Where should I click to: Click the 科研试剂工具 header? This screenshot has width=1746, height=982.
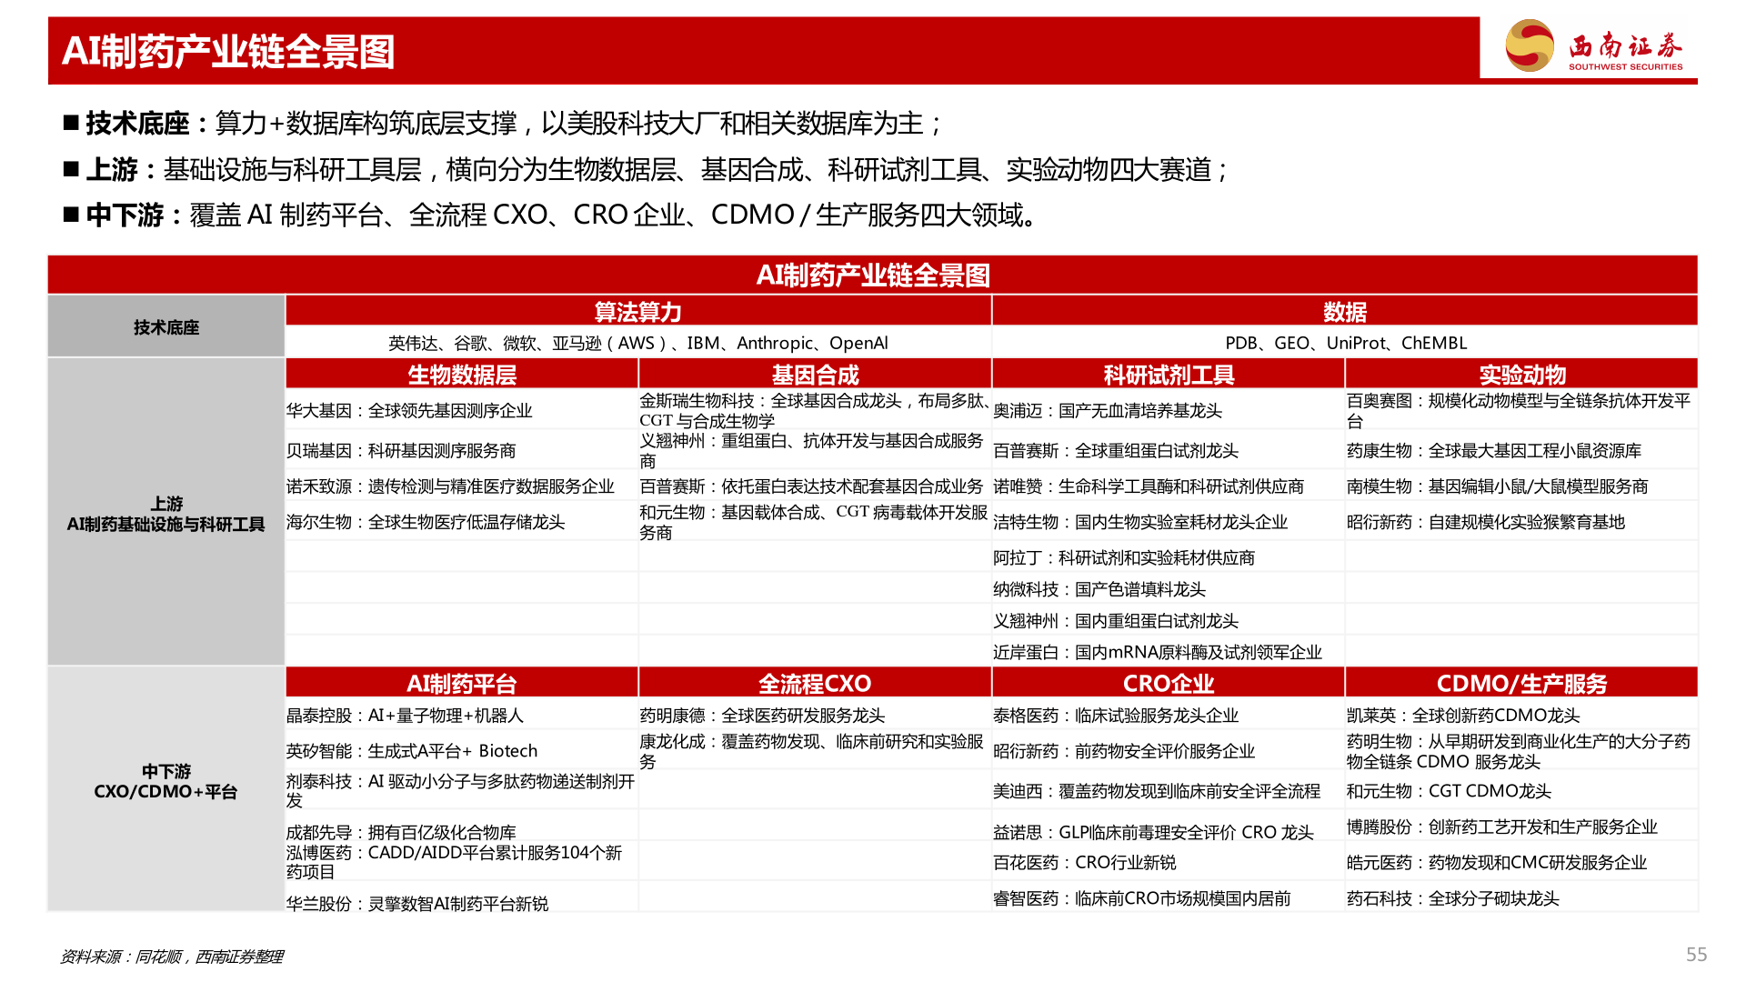pos(1169,374)
